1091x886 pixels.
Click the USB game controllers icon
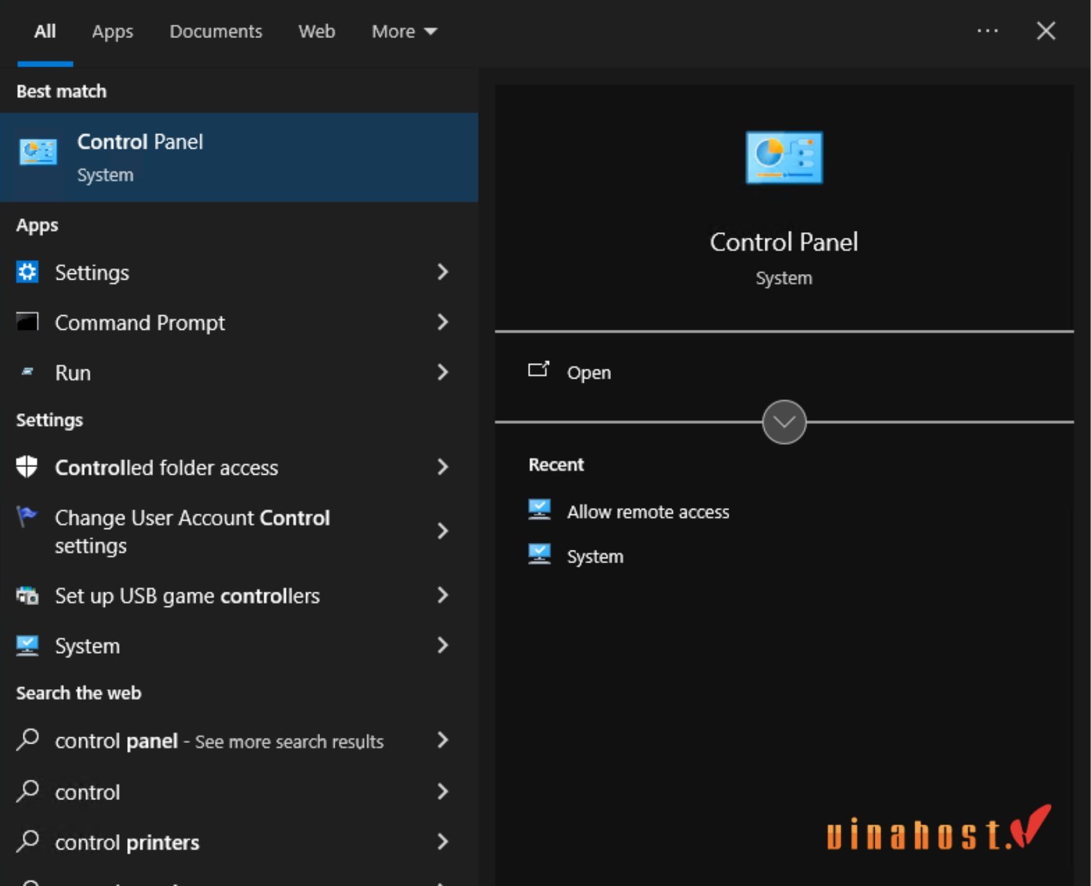(27, 596)
